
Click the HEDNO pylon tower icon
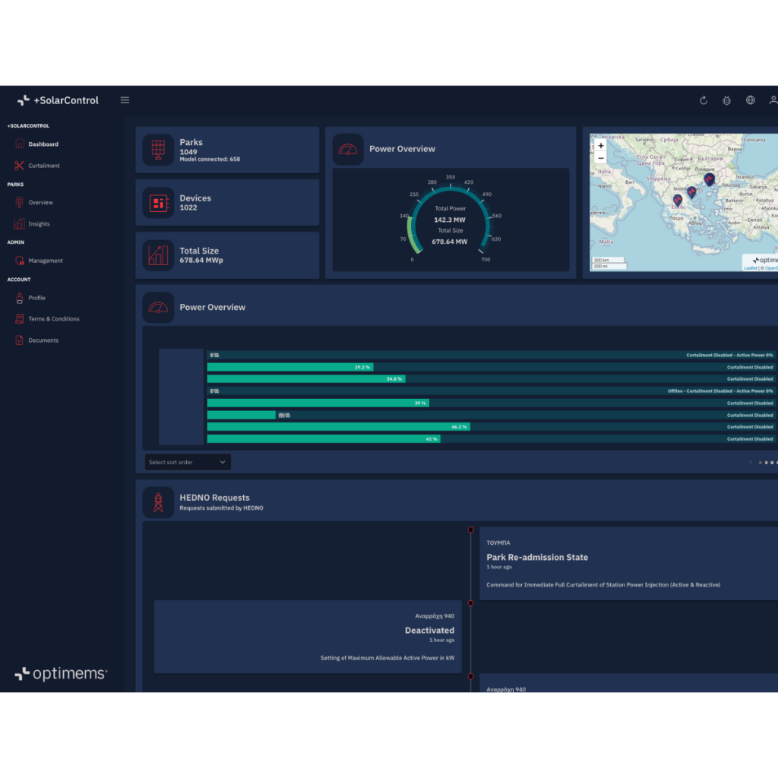(158, 502)
